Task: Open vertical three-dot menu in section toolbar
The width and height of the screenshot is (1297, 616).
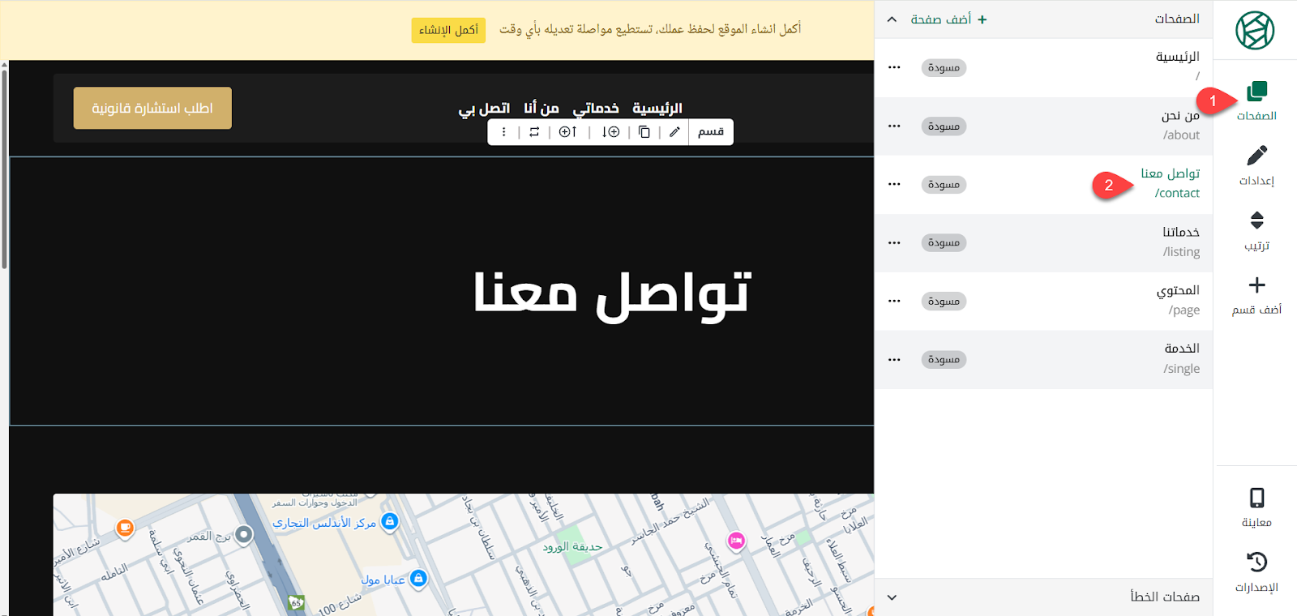Action: coord(504,132)
